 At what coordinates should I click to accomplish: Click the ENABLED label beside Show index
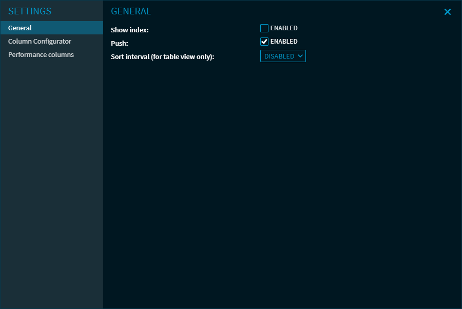pos(284,28)
